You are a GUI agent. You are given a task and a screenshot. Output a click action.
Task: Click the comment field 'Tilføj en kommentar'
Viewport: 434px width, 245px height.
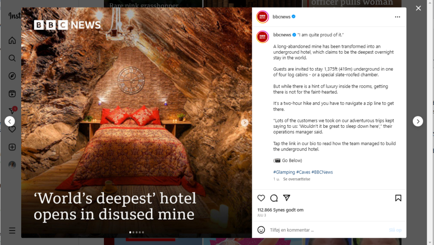[x=328, y=230]
